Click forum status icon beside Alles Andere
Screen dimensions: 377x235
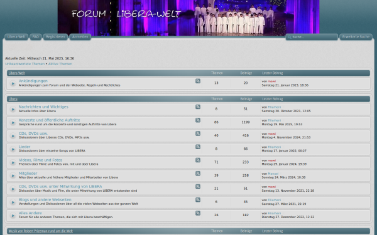[13, 216]
